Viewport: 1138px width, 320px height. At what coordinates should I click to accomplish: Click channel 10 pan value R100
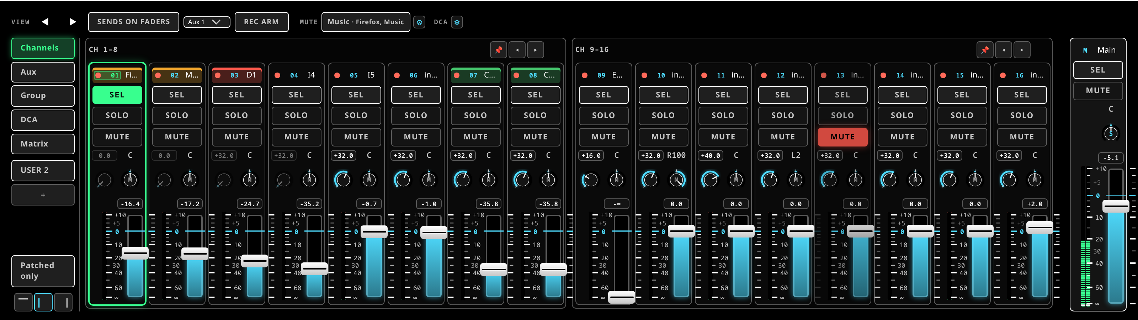[676, 156]
